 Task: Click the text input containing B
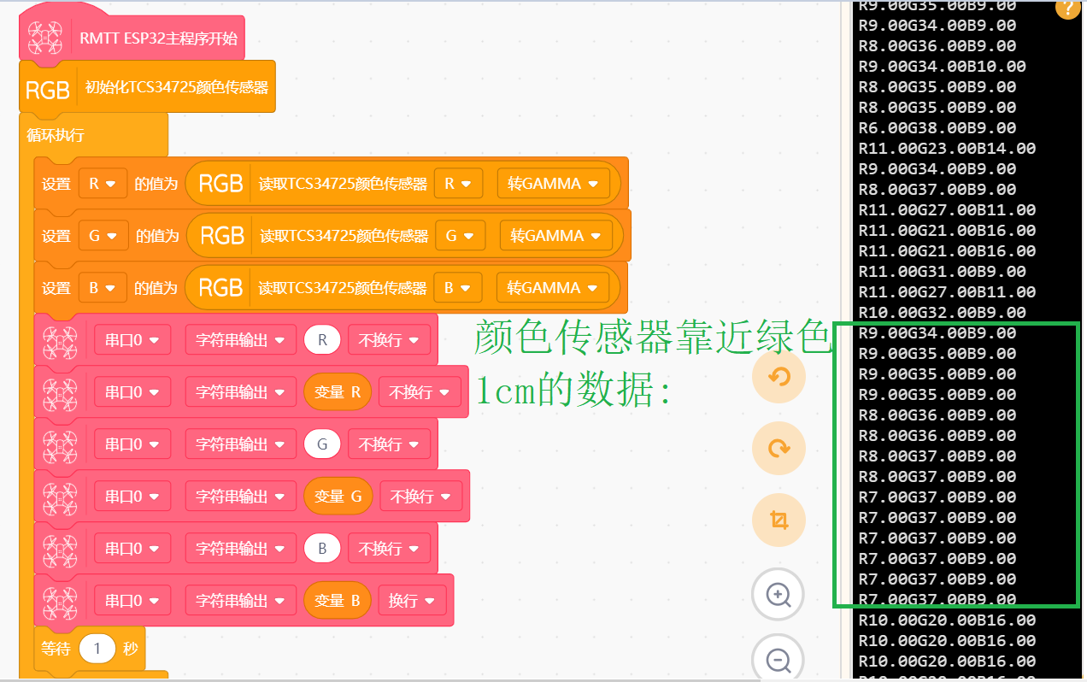pos(322,549)
